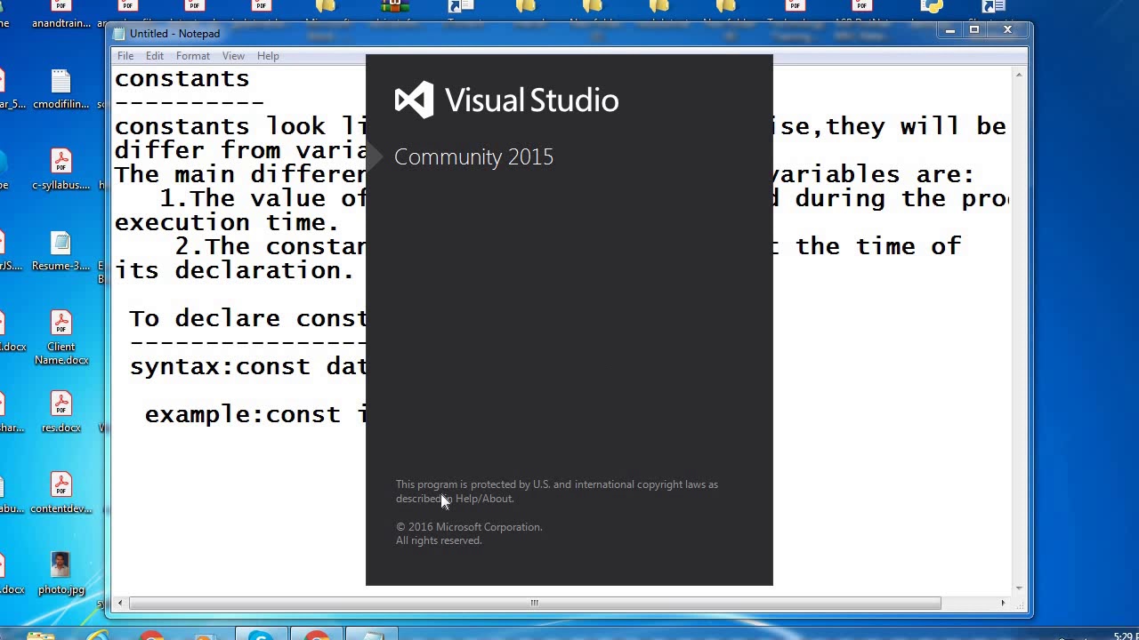Open the View menu in Notepad
The image size is (1139, 640).
233,56
